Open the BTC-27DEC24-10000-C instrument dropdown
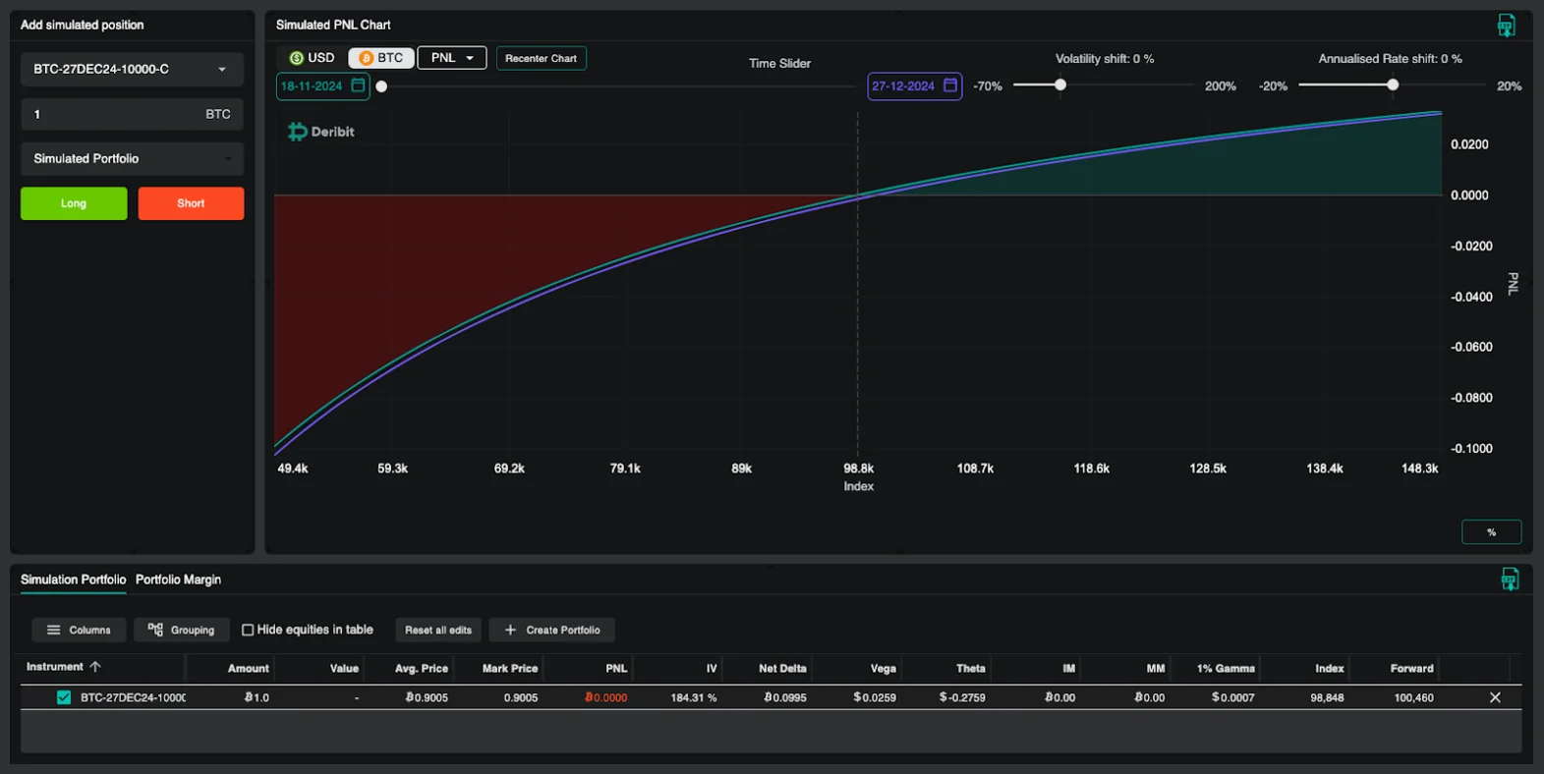The height and width of the screenshot is (774, 1544). coord(132,69)
